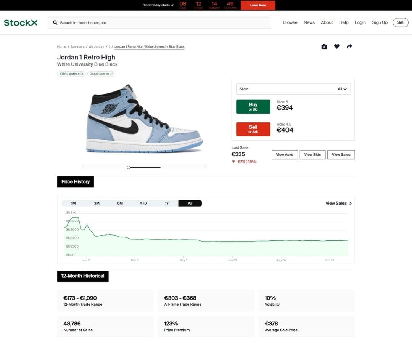412x343 pixels.
Task: Click the Jordan 1 Retro High title
Action: (86, 57)
